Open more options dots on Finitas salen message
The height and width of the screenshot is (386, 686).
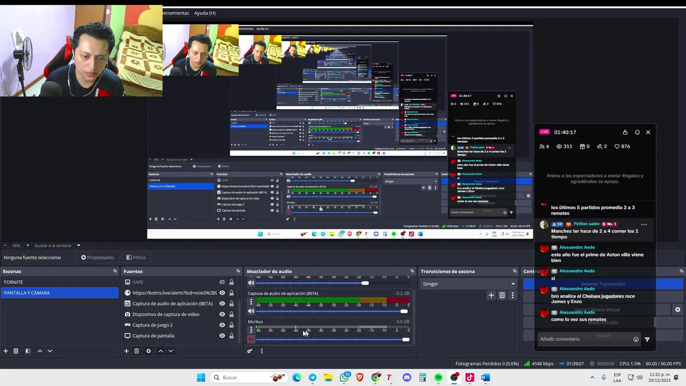(644, 225)
